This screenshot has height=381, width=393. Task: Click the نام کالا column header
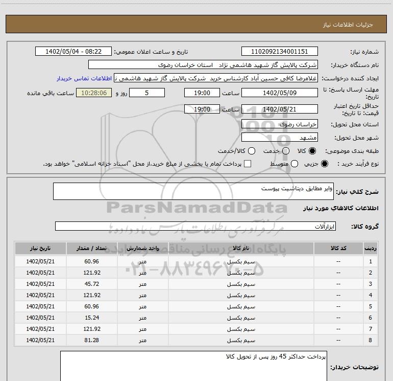[241, 249]
